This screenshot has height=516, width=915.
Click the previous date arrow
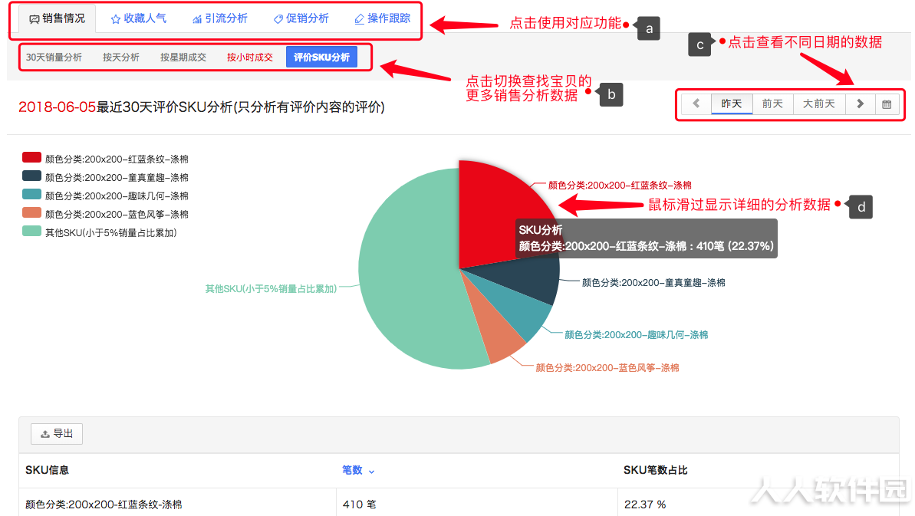(696, 104)
